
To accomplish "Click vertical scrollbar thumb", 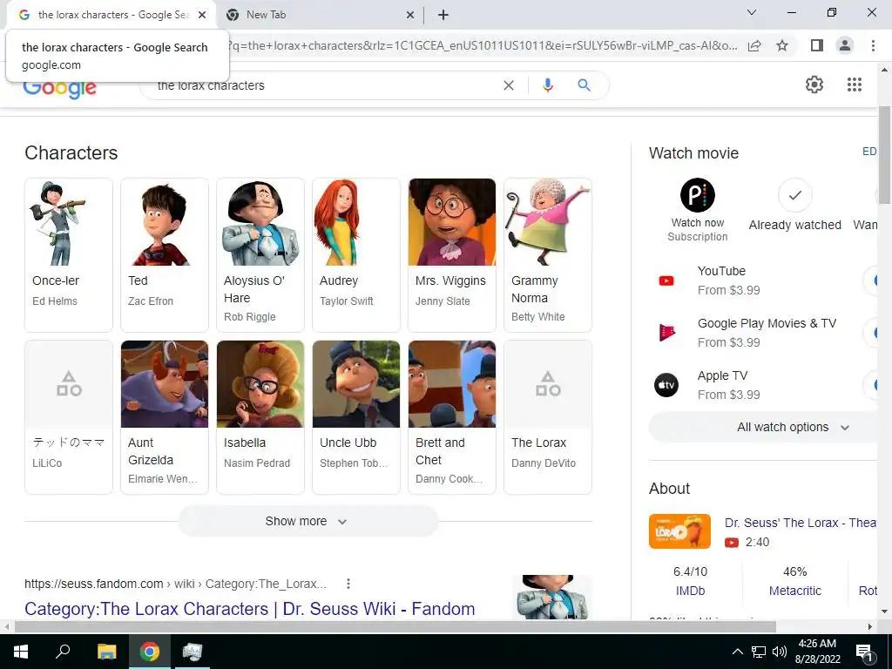I will [884, 155].
